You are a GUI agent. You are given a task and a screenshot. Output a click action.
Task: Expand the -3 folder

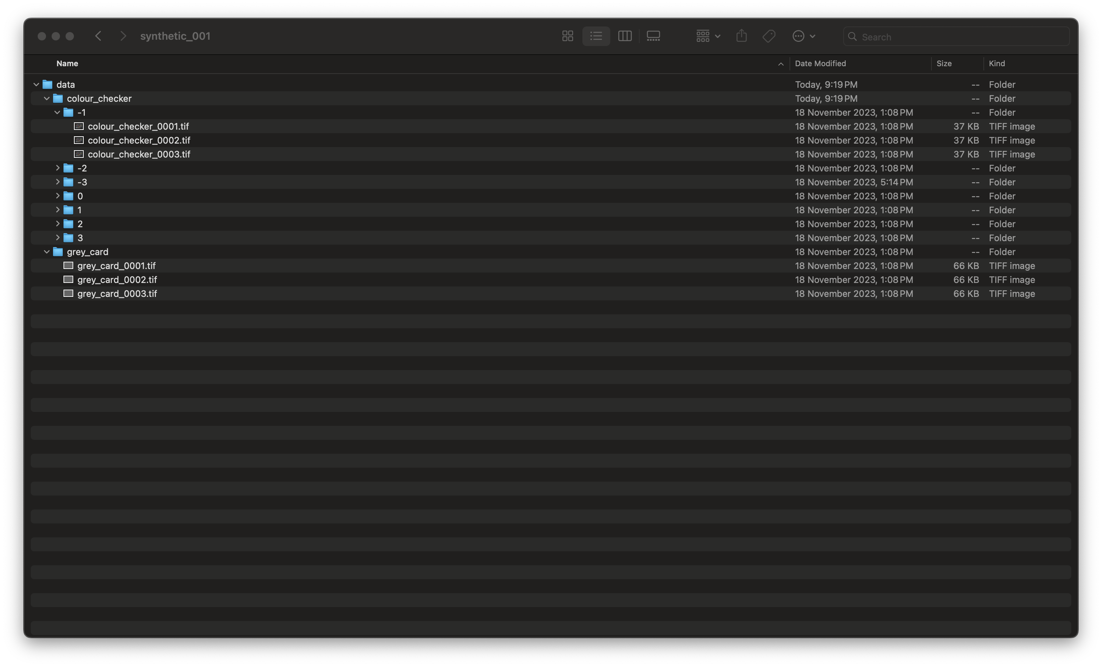click(x=57, y=182)
